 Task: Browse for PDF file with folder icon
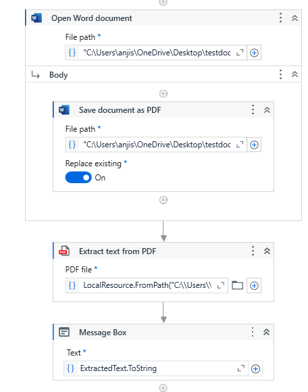coord(237,285)
